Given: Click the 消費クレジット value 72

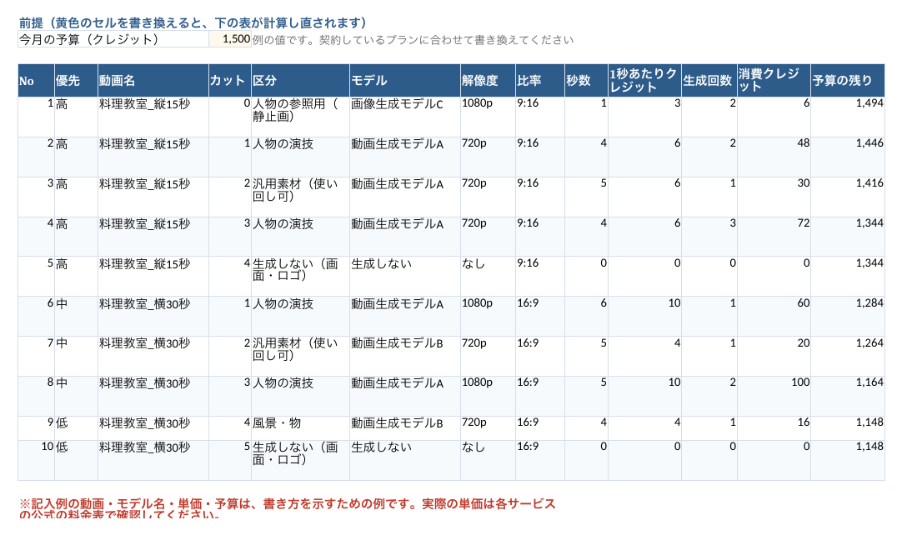Looking at the screenshot, I should (x=774, y=237).
